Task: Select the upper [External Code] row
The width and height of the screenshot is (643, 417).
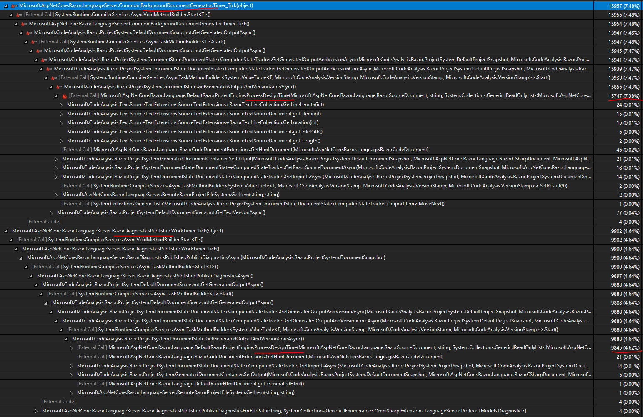Action: click(44, 221)
